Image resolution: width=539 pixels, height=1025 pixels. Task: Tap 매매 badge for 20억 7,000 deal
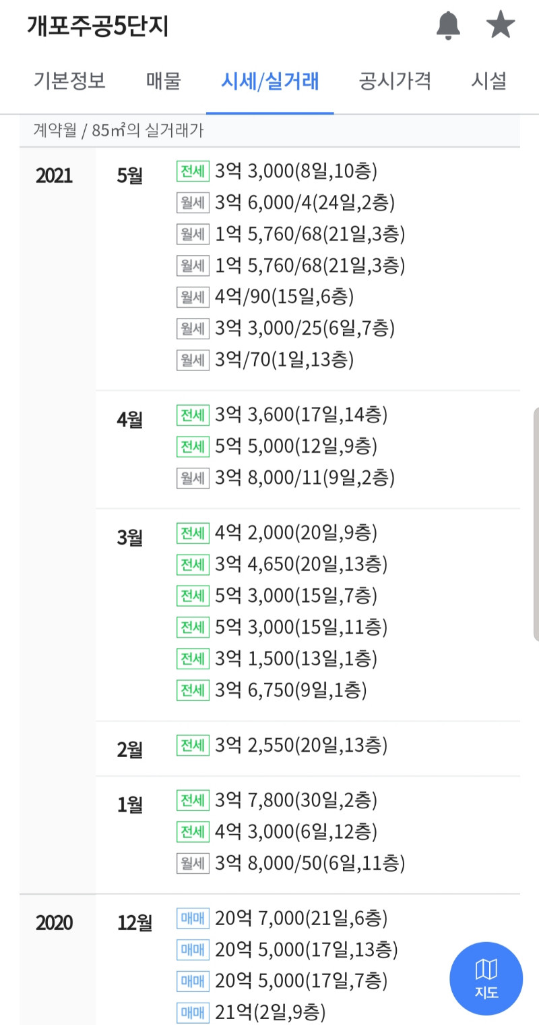pos(193,918)
